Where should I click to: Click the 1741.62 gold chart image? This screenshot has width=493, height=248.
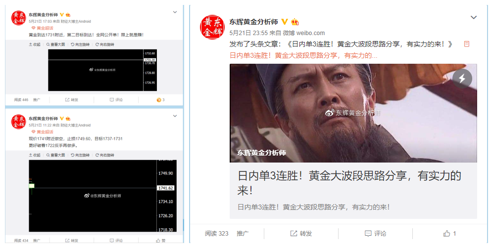click(x=102, y=196)
